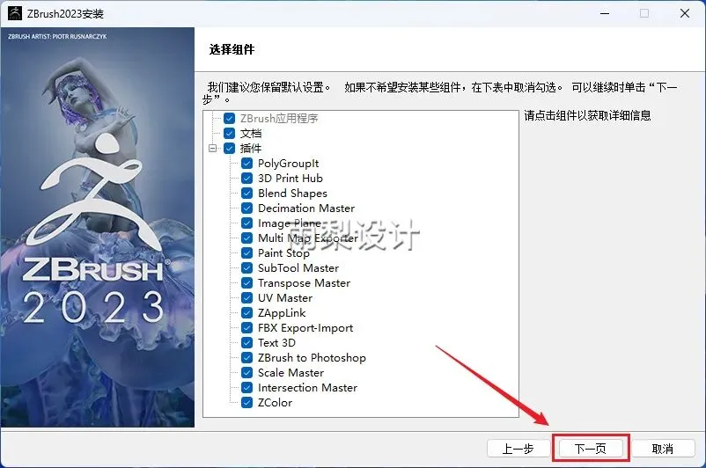Screen dimensions: 706x468
Task: Toggle Blend Shapes checkbox
Action: [246, 193]
